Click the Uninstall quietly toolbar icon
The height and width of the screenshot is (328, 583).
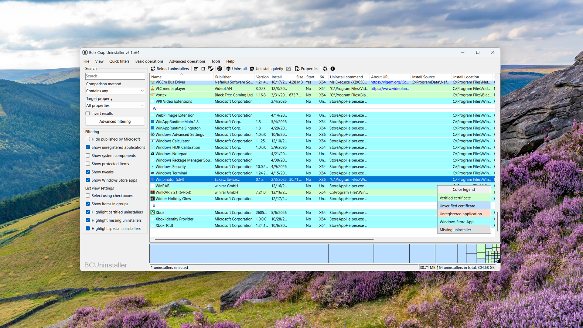(252, 69)
